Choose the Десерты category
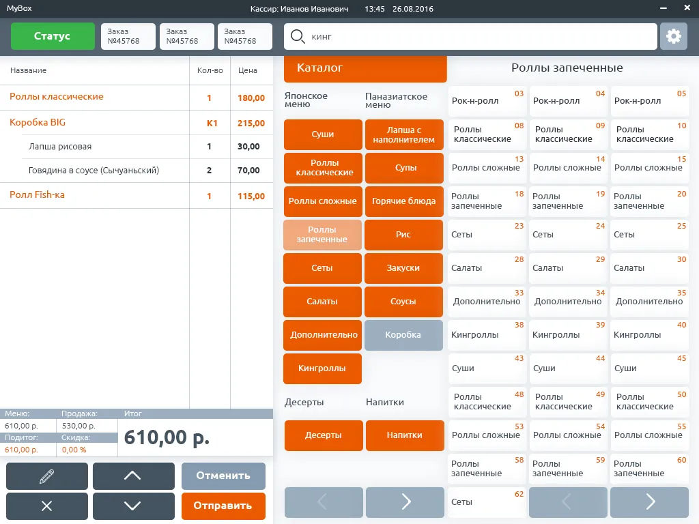This screenshot has width=699, height=524. 323,435
